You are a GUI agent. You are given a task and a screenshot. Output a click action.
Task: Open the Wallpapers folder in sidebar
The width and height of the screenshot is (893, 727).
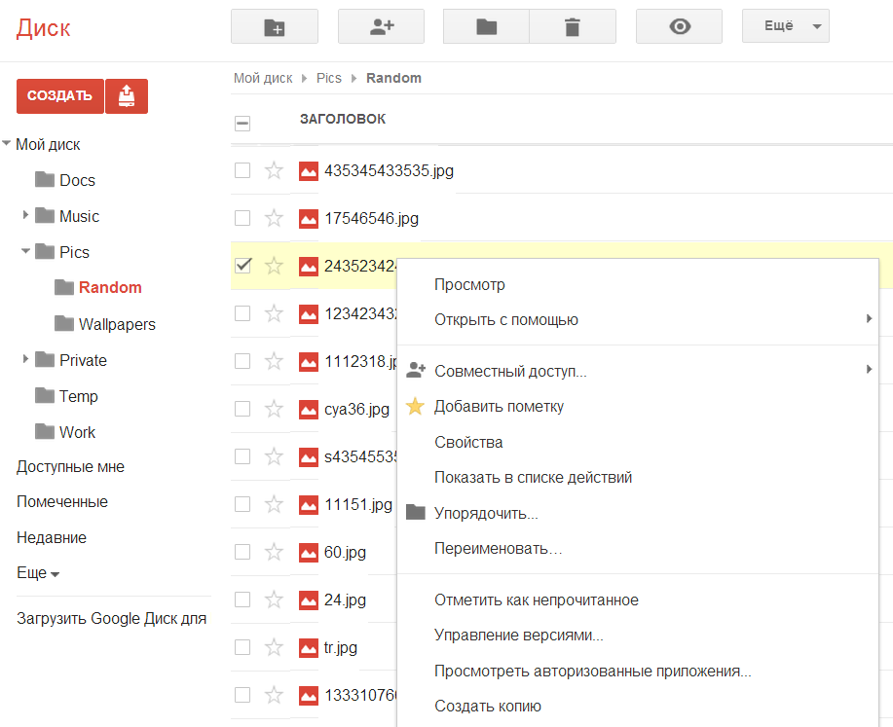(x=117, y=324)
